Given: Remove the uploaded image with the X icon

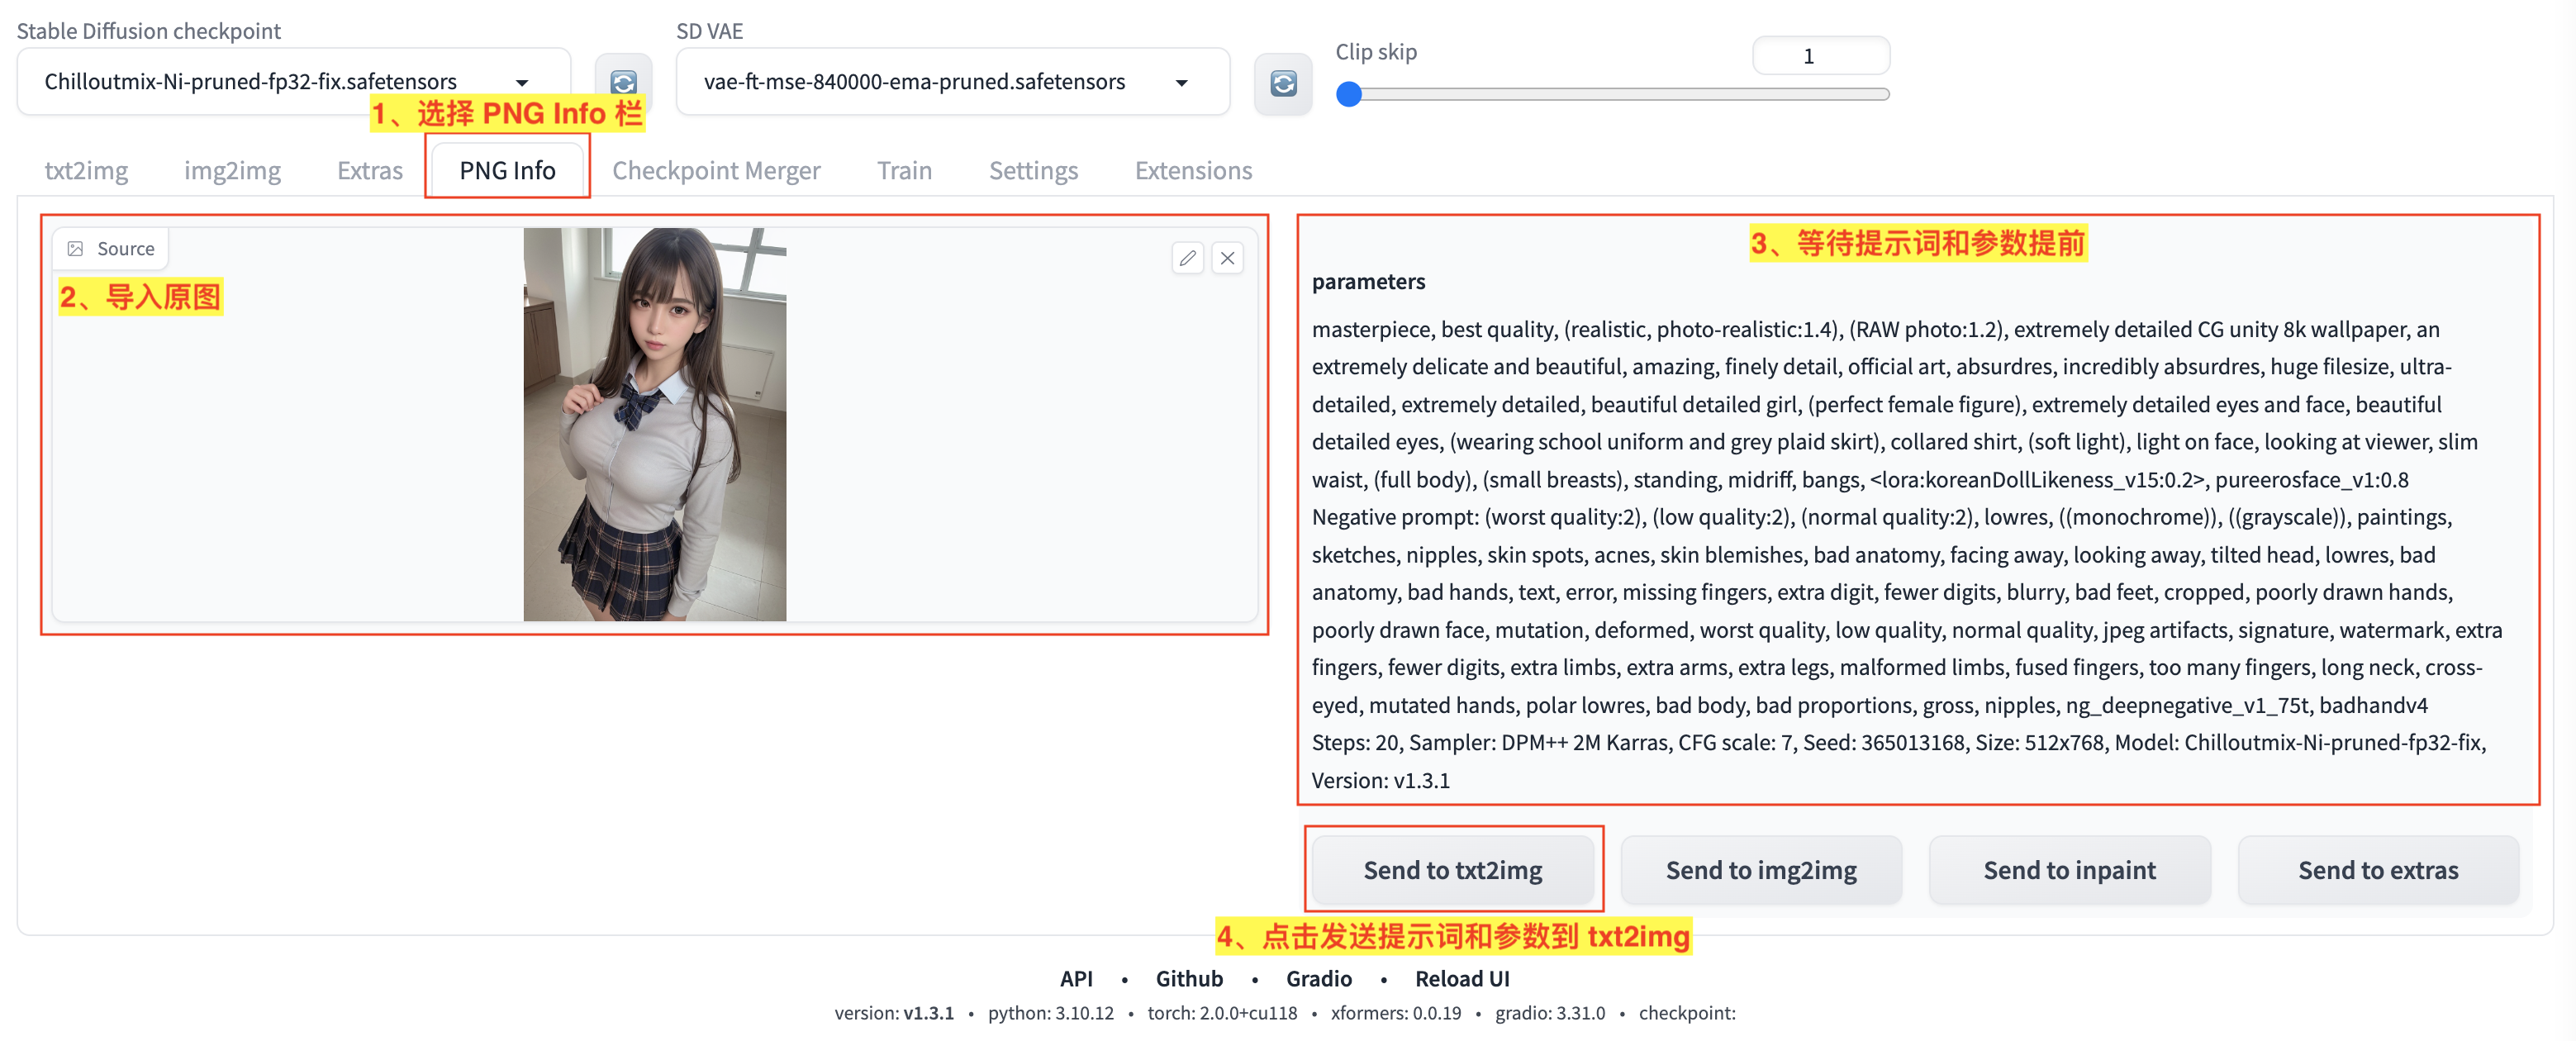Looking at the screenshot, I should point(1228,257).
